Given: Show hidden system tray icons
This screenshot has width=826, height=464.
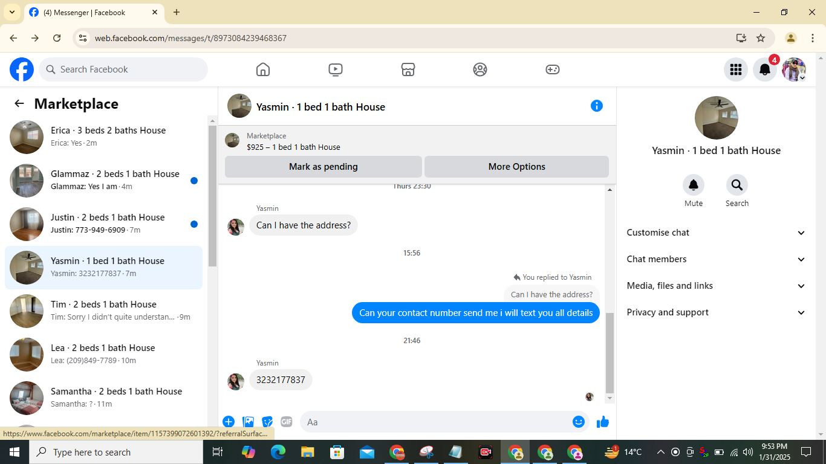Looking at the screenshot, I should coord(660,452).
